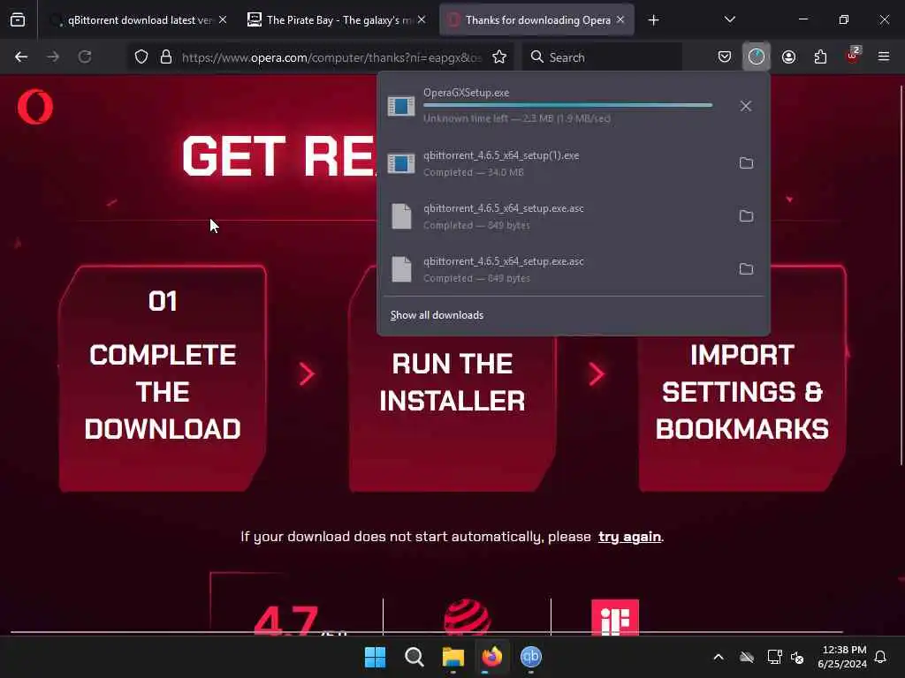
Task: Click the site security padlock icon
Action: (166, 56)
